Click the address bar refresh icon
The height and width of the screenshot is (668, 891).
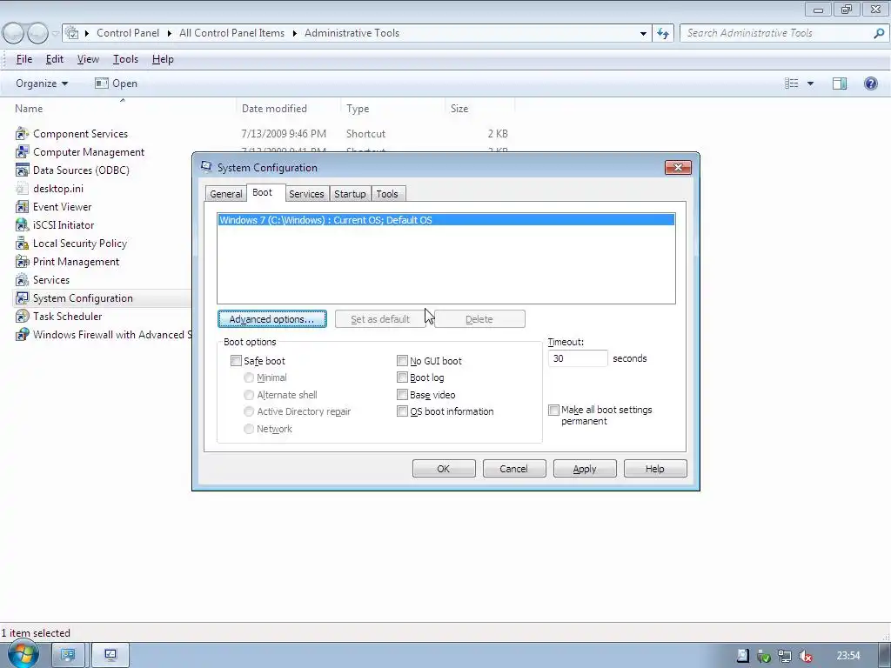tap(662, 34)
